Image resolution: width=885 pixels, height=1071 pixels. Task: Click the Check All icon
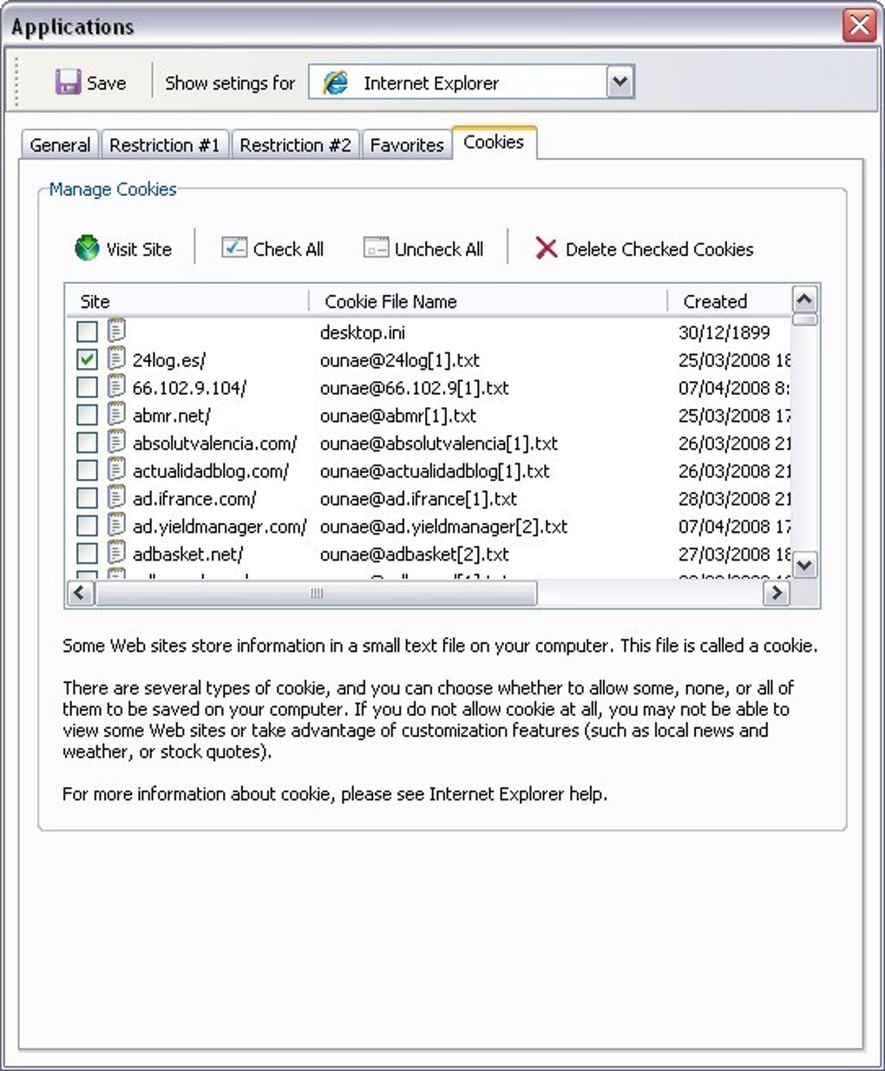234,248
